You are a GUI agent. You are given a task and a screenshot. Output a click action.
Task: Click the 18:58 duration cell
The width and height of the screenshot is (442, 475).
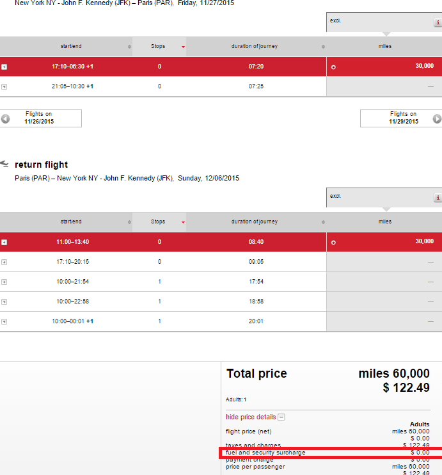click(256, 302)
